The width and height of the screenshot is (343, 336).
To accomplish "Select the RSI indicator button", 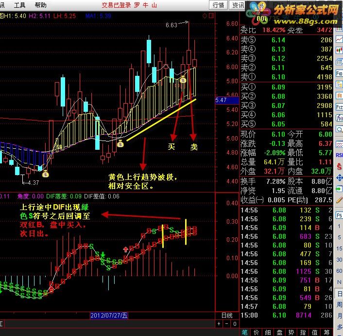I will coord(339,155).
